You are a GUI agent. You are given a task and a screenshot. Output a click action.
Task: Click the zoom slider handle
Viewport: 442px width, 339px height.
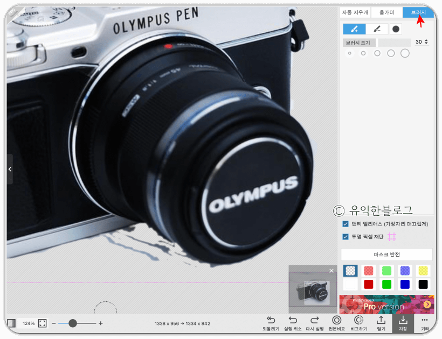[x=73, y=323]
